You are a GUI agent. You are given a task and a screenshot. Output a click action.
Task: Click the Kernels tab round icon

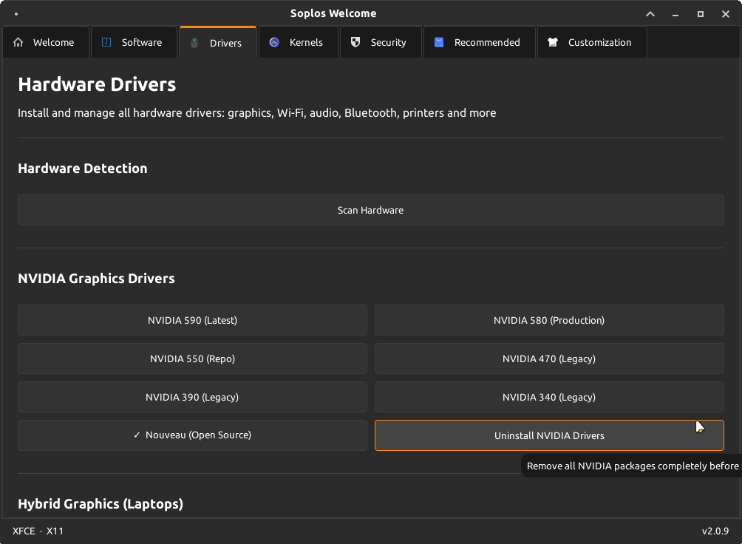[274, 42]
